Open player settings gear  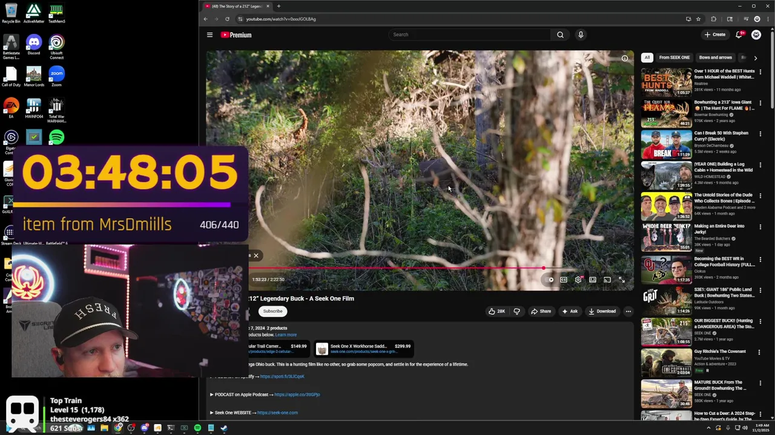578,280
